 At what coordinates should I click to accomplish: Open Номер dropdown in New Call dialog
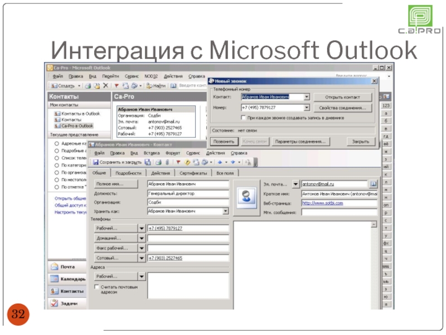(306, 107)
